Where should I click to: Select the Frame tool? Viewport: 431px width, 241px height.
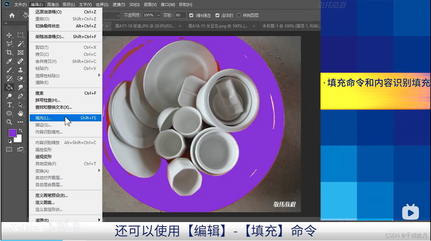click(20, 52)
